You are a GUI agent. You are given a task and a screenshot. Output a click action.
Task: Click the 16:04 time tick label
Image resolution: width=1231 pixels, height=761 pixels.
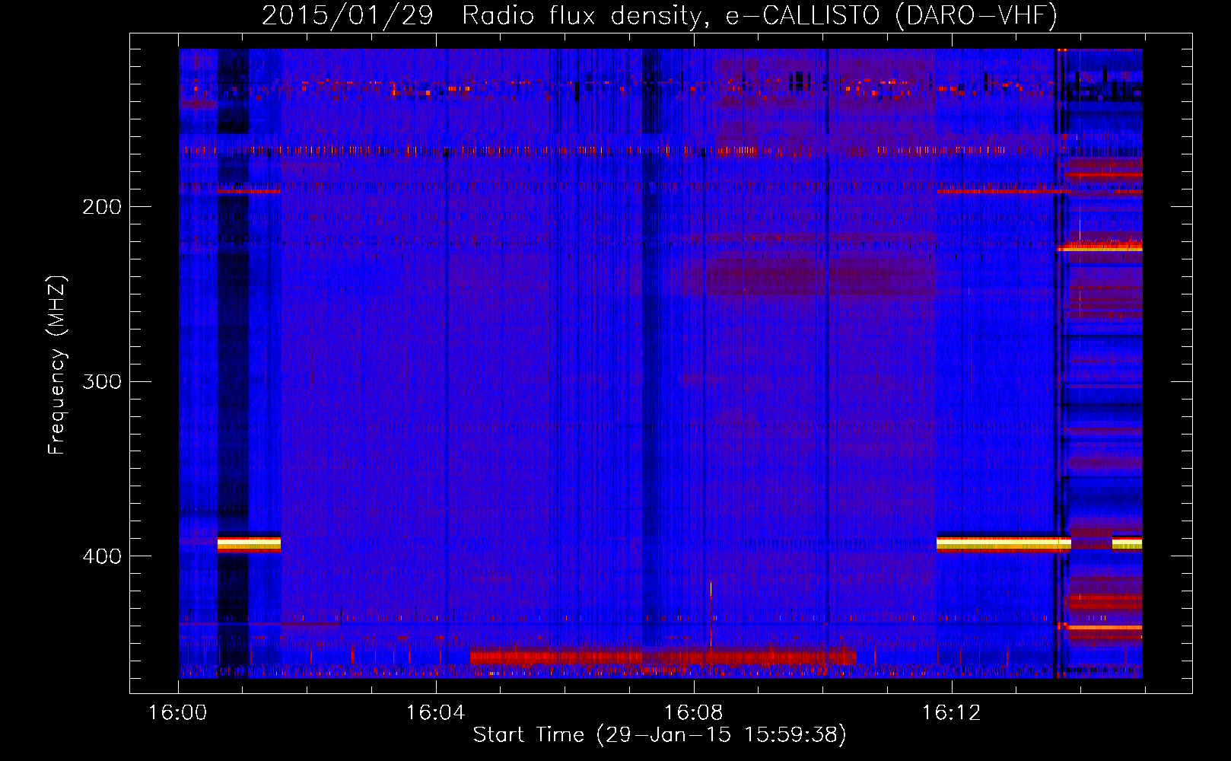click(x=435, y=712)
